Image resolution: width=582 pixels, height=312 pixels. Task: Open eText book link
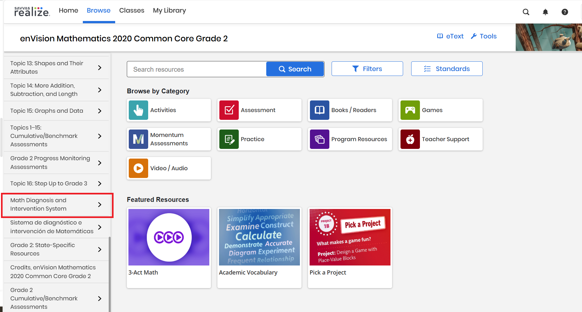(x=450, y=36)
